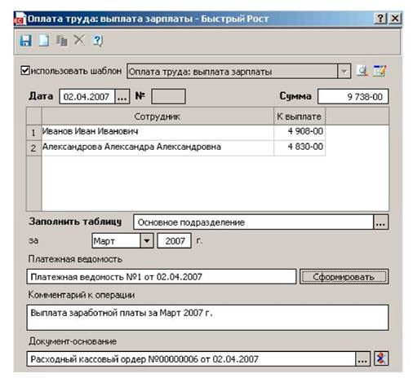Image resolution: width=413 pixels, height=378 pixels.
Task: Select row Александрова Александра Александровна
Action: point(158,147)
